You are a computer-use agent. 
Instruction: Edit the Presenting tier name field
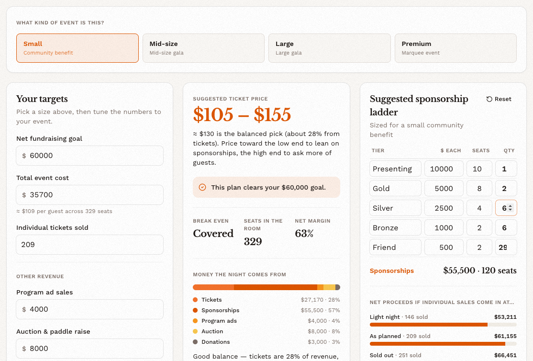(x=395, y=169)
